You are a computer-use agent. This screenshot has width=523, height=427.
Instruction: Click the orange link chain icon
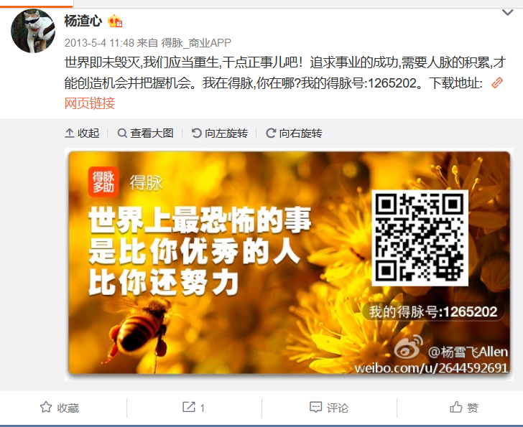pos(497,83)
